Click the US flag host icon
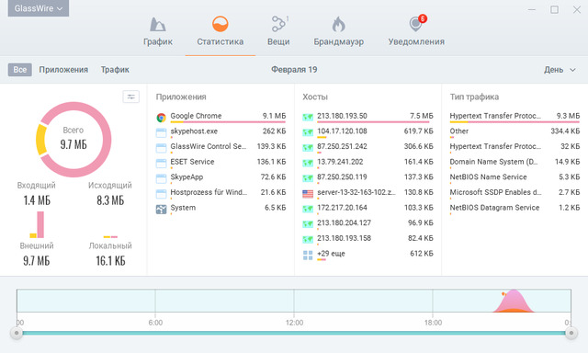Screen dimensions: 588x353 point(308,194)
